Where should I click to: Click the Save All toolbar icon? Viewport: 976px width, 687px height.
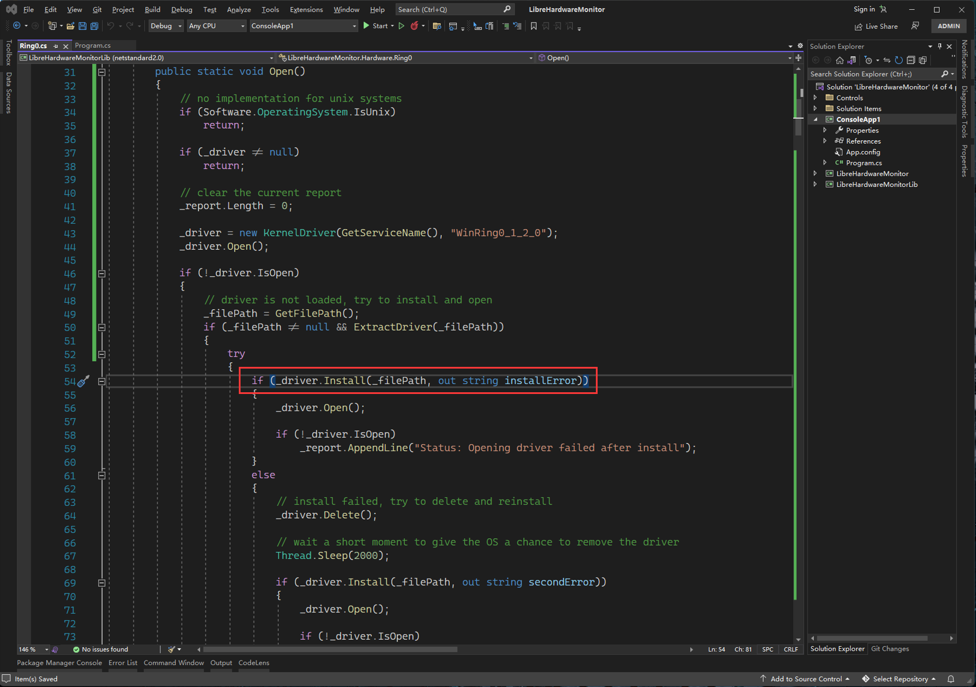tap(94, 26)
